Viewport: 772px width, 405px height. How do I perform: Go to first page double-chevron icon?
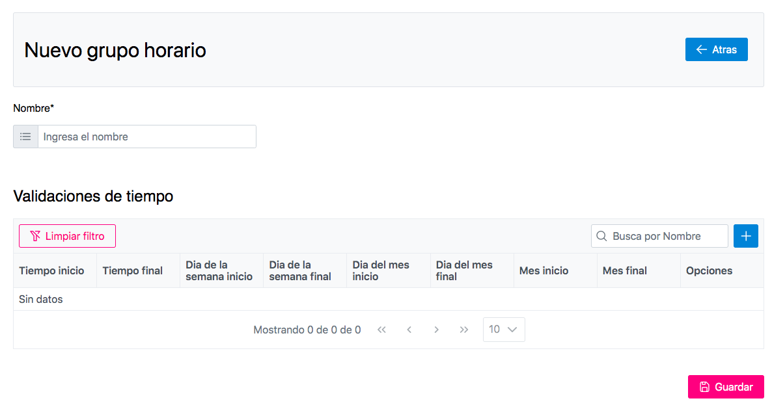pos(382,330)
